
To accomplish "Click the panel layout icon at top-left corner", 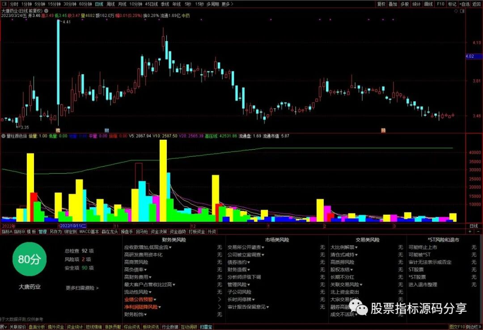I will coord(4,4).
